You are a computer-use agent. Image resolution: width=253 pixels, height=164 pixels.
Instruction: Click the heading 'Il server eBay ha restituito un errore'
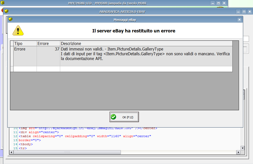point(134,31)
